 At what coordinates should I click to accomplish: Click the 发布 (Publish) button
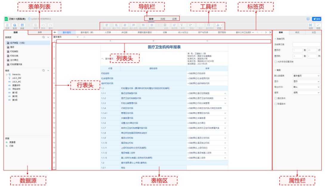[x=317, y=19]
